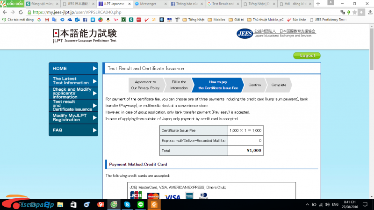Show hidden system tray icons
This screenshot has width=374, height=210.
point(307,204)
